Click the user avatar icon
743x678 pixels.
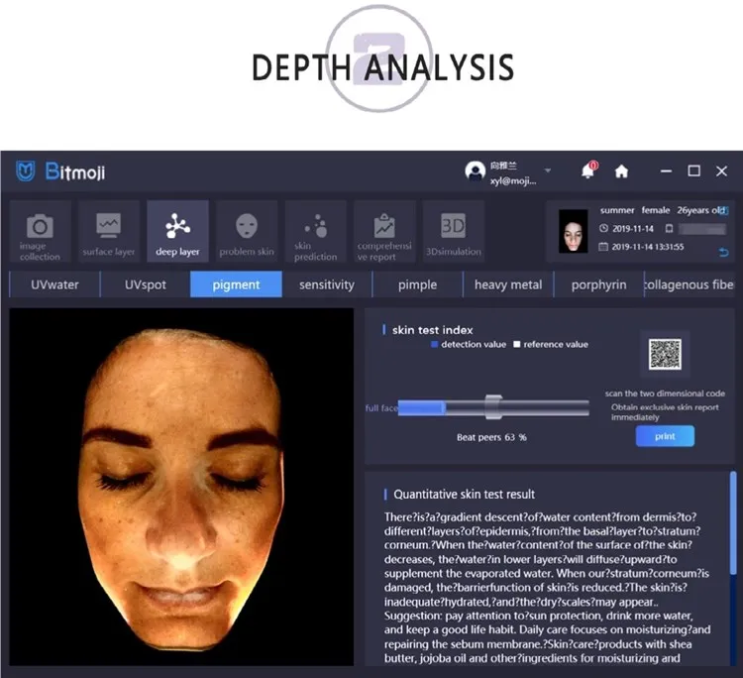tap(476, 171)
